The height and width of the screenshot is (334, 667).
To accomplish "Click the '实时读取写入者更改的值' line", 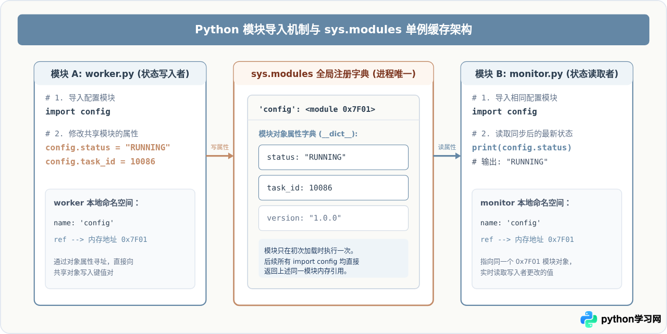I will point(517,272).
